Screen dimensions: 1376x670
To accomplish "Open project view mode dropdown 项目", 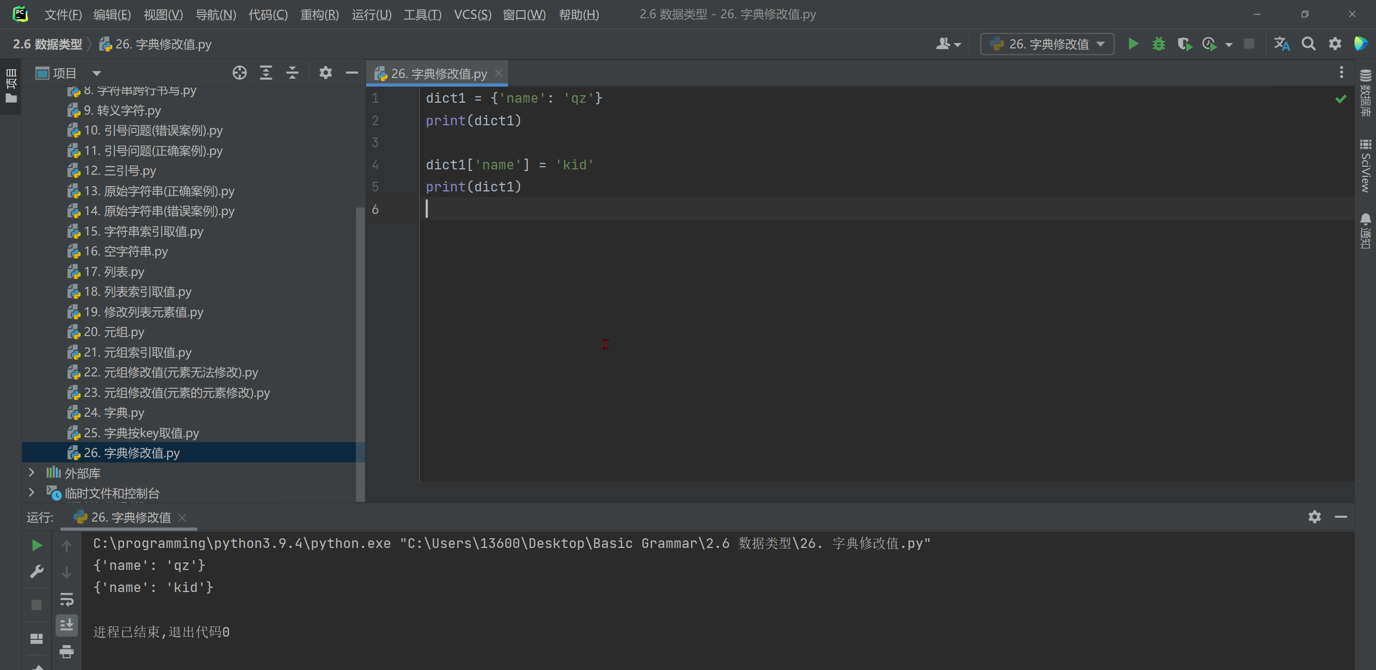I will (x=68, y=73).
